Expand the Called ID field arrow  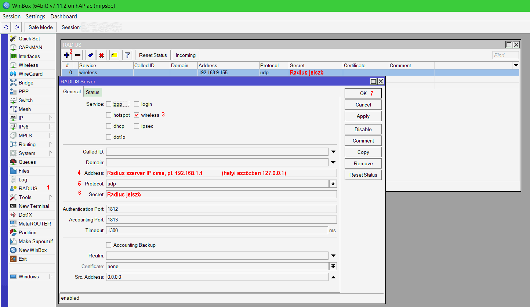(333, 152)
